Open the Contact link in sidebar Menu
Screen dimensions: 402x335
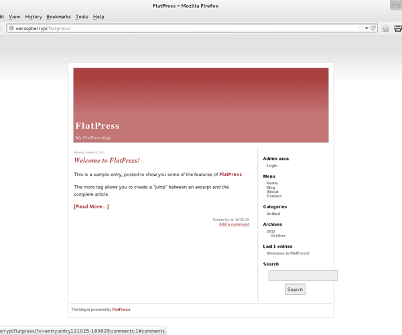tap(274, 196)
